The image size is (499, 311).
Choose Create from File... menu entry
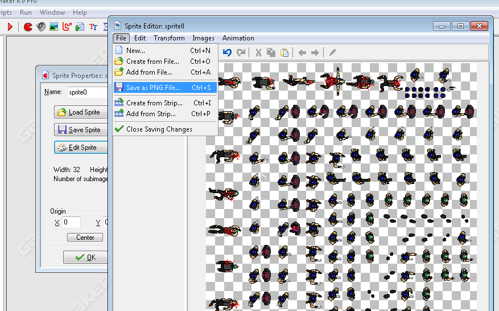[x=165, y=61]
